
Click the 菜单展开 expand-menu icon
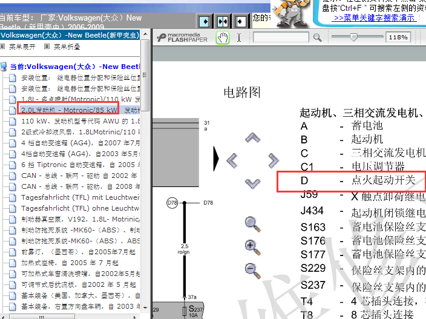point(2,47)
